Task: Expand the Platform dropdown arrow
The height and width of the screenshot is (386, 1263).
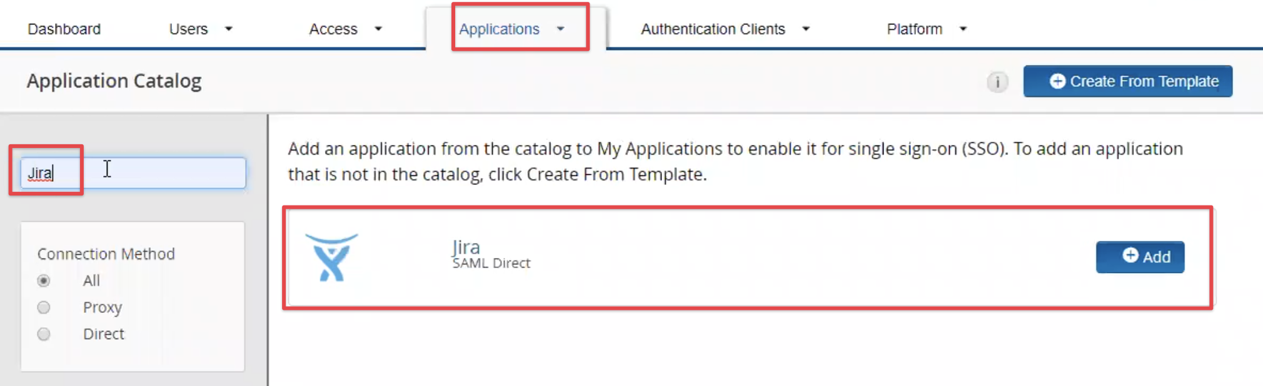Action: [x=963, y=29]
